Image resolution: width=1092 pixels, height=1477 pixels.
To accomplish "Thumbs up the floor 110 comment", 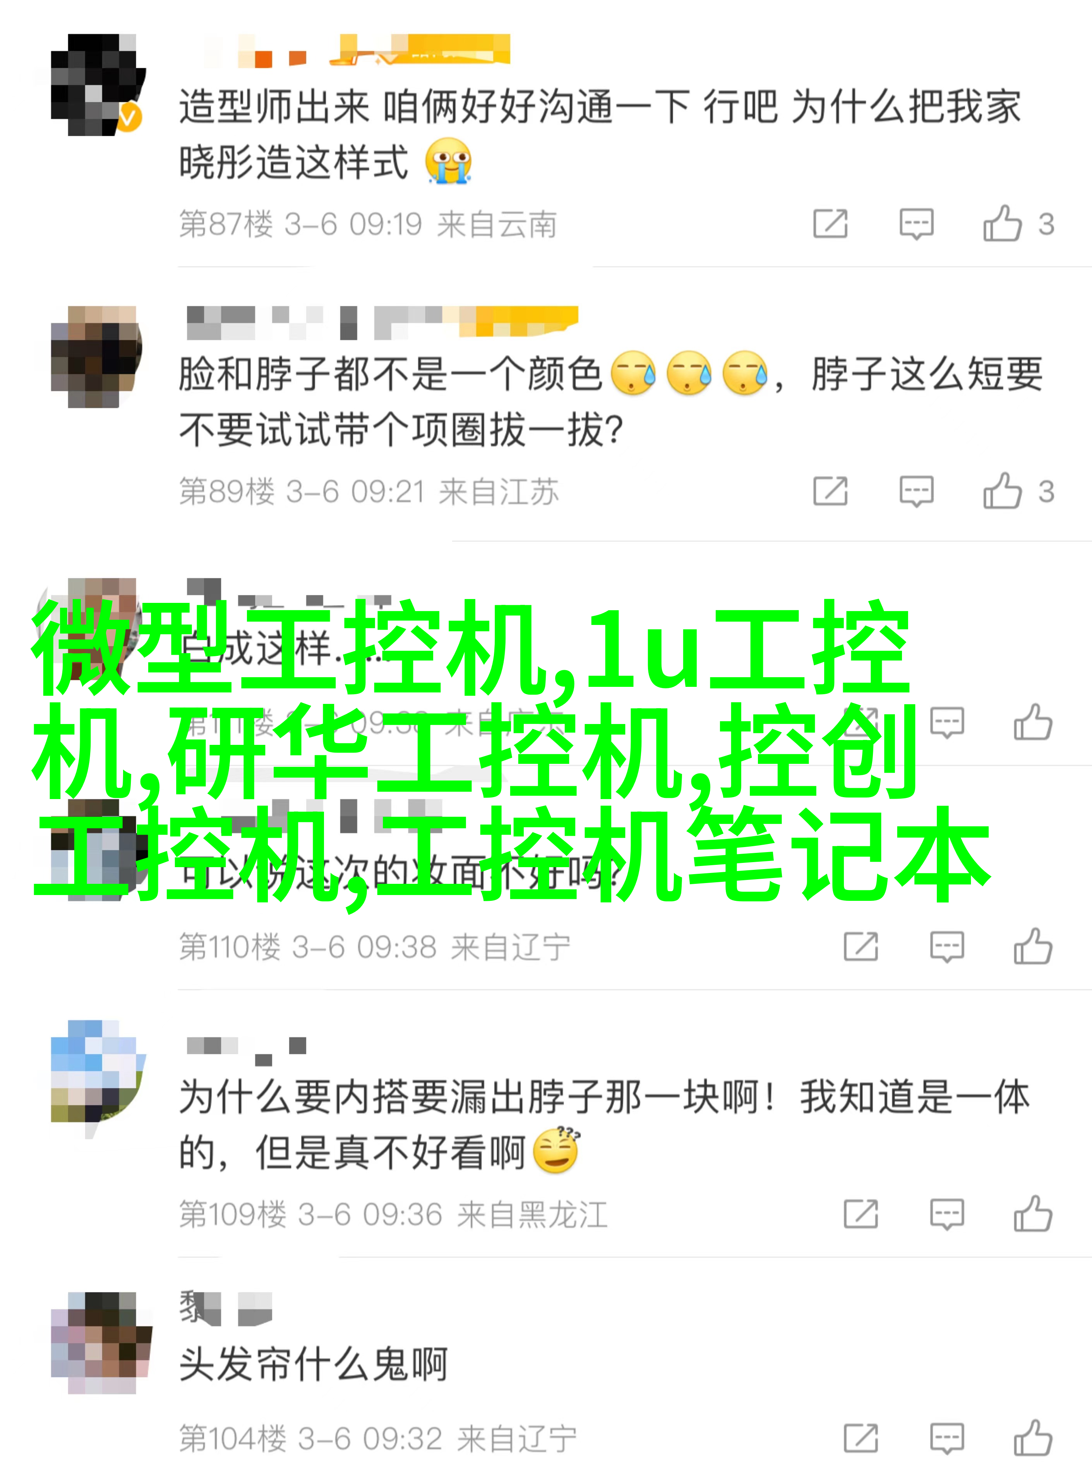I will [1032, 946].
